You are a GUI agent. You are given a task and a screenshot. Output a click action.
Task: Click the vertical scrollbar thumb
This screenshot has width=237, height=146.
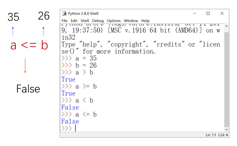pyautogui.click(x=226, y=80)
